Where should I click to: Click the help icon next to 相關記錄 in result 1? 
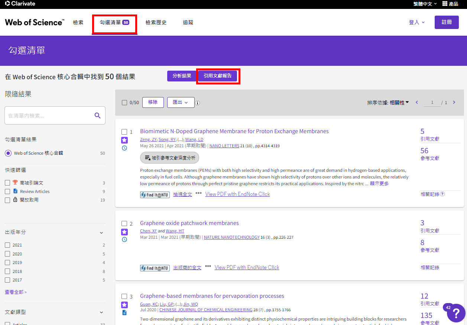coord(442,194)
